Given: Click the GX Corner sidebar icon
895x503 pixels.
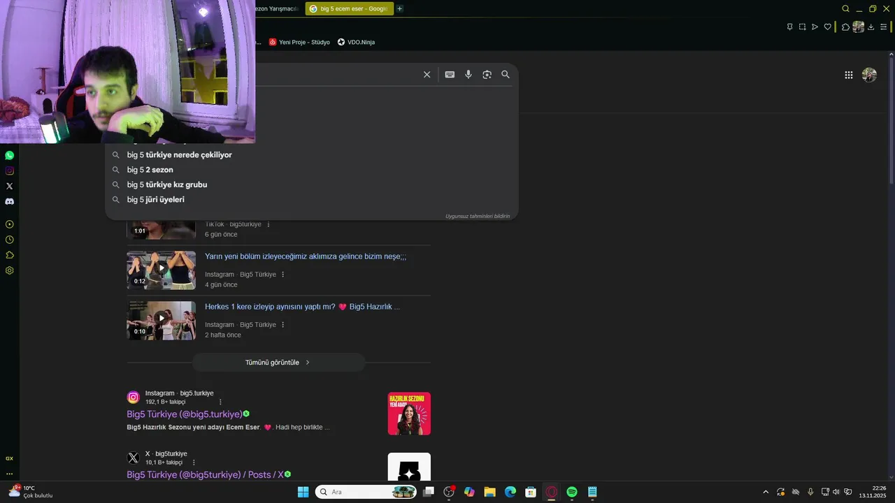Looking at the screenshot, I should (x=9, y=458).
